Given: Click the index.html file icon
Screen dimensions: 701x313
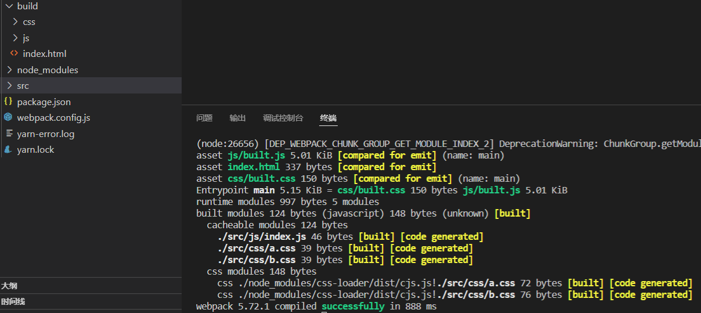Looking at the screenshot, I should tap(14, 53).
